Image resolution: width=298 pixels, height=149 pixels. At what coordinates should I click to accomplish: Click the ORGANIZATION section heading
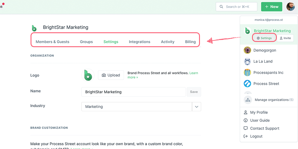[x=42, y=56]
